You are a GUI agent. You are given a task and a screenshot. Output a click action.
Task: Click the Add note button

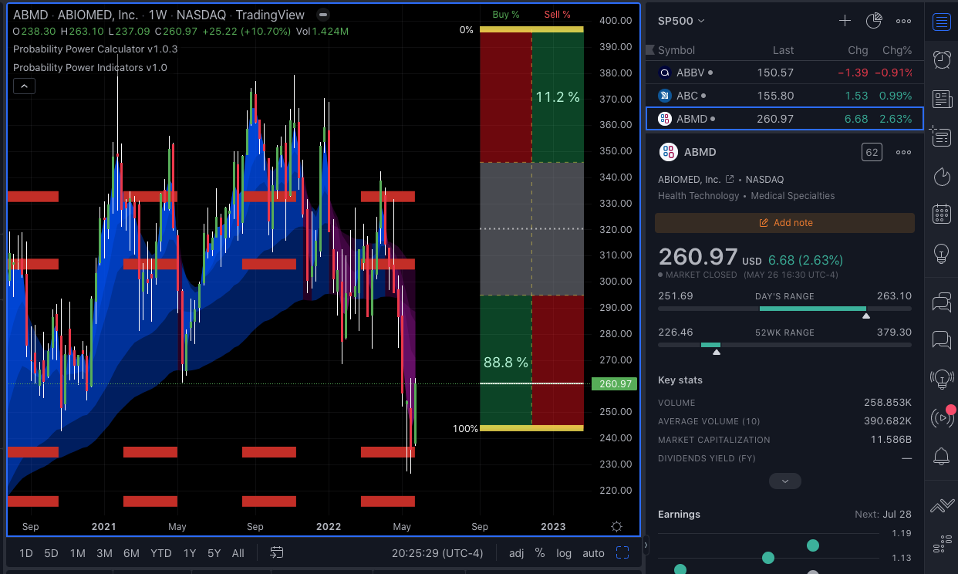[x=784, y=223]
